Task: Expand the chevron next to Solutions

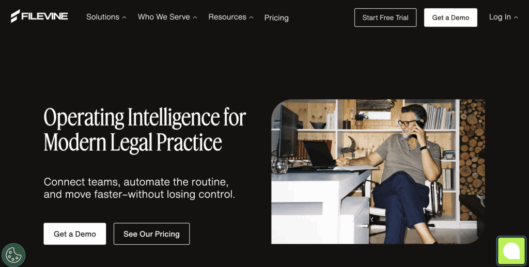Action: coord(125,18)
